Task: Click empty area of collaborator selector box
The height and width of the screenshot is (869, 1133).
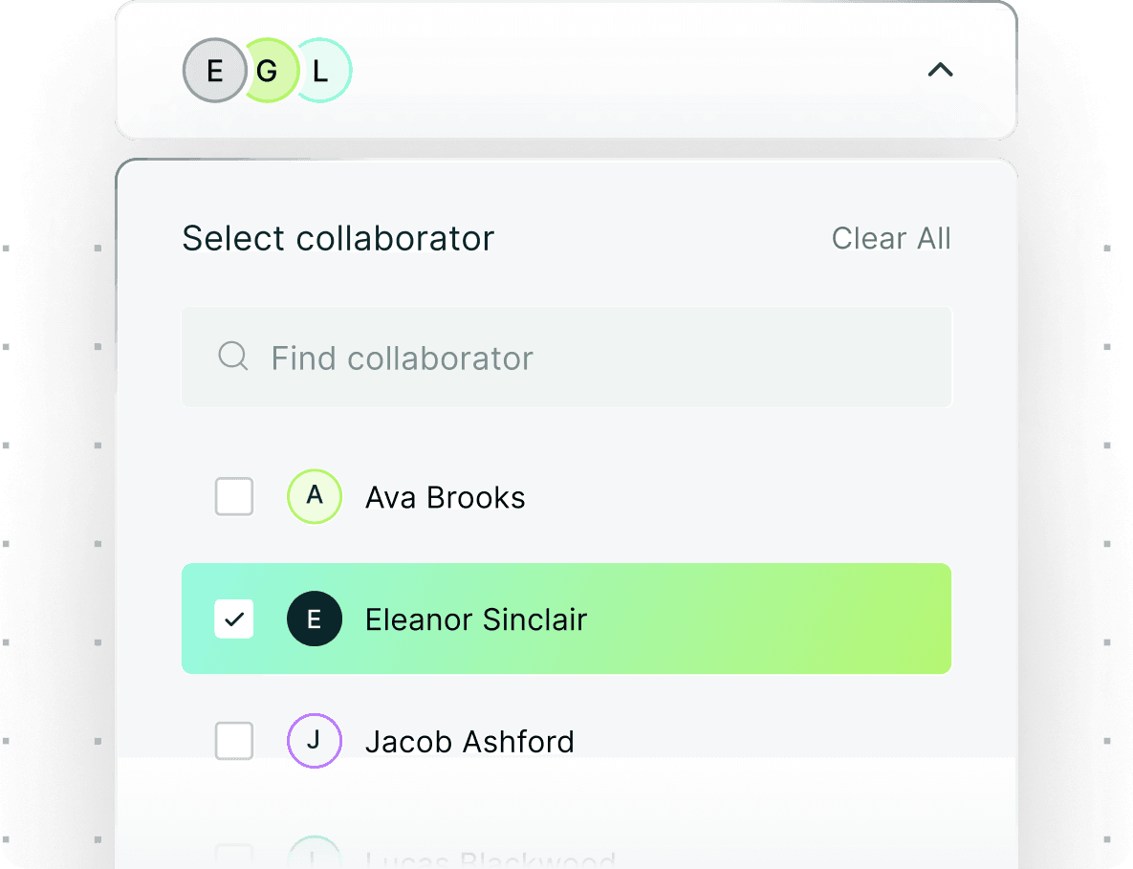Action: (x=636, y=70)
